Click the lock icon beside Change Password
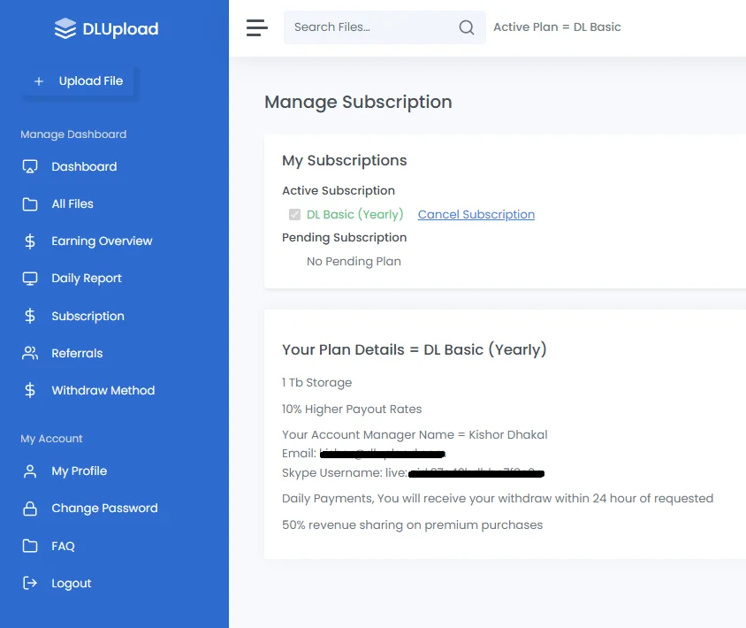This screenshot has width=746, height=628. click(x=30, y=508)
